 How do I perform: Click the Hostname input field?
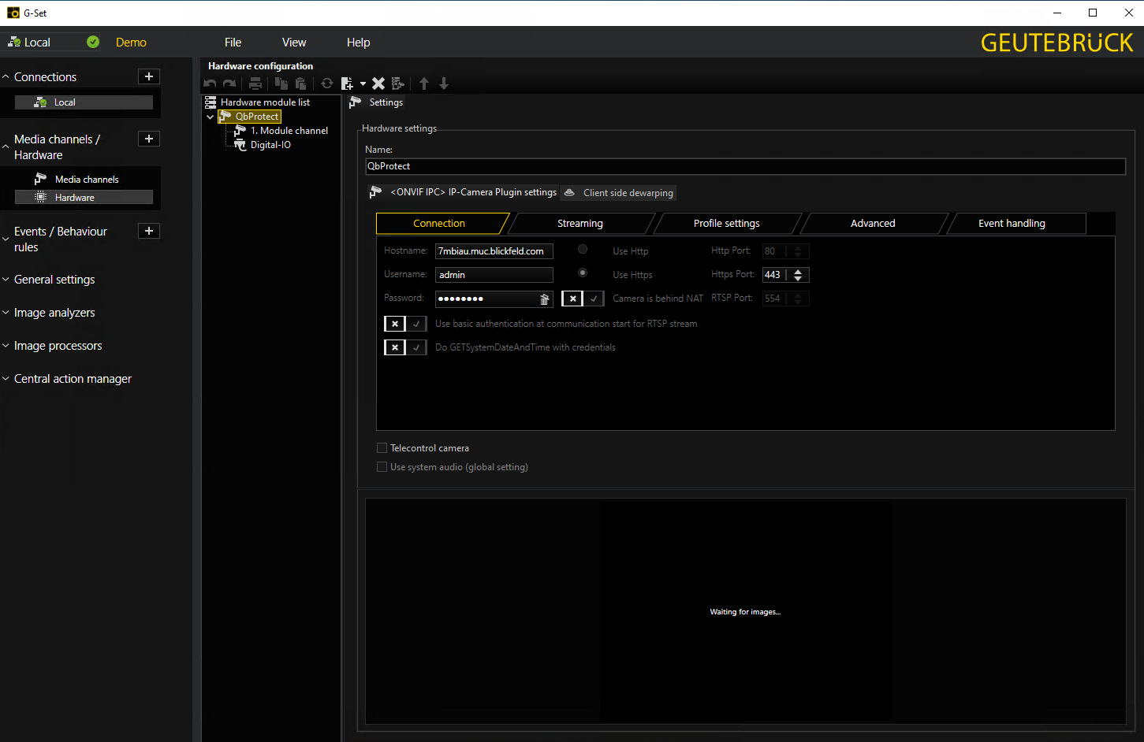[x=494, y=251]
